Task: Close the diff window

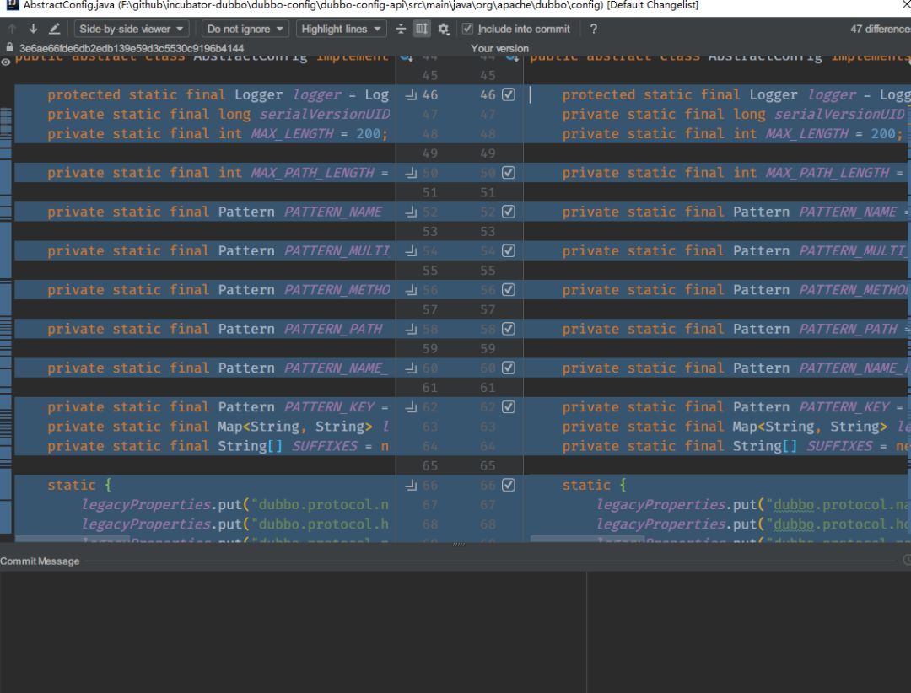Action: coord(904,5)
